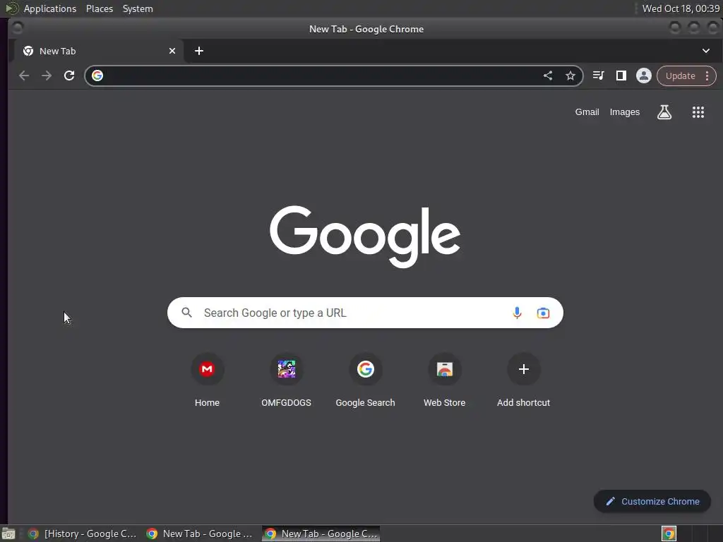Bookmark this tab with the star icon

coord(570,76)
